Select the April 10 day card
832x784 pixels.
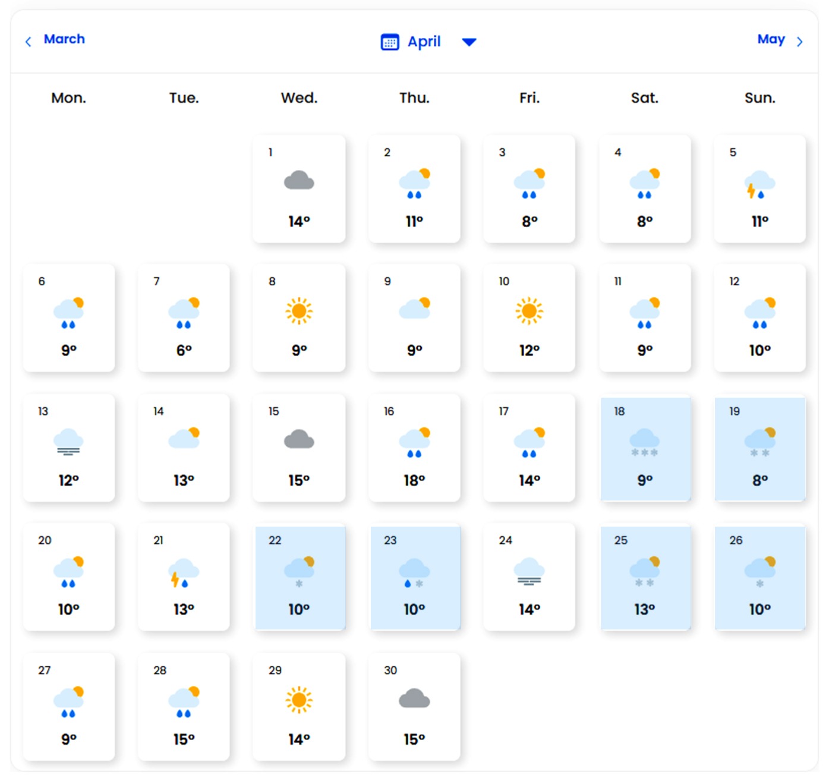[x=529, y=318]
